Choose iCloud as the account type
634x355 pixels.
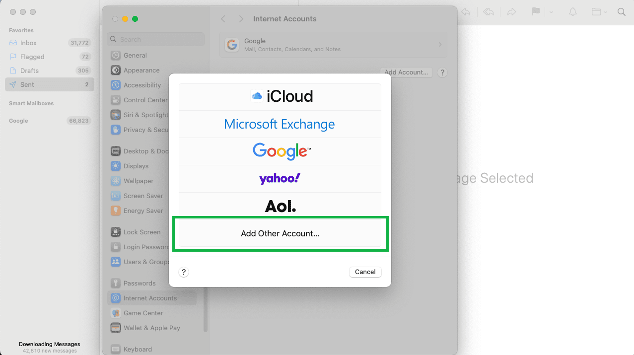tap(280, 97)
